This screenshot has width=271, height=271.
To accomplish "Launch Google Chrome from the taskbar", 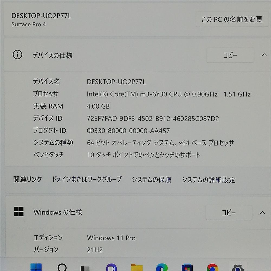I will click(x=212, y=267).
